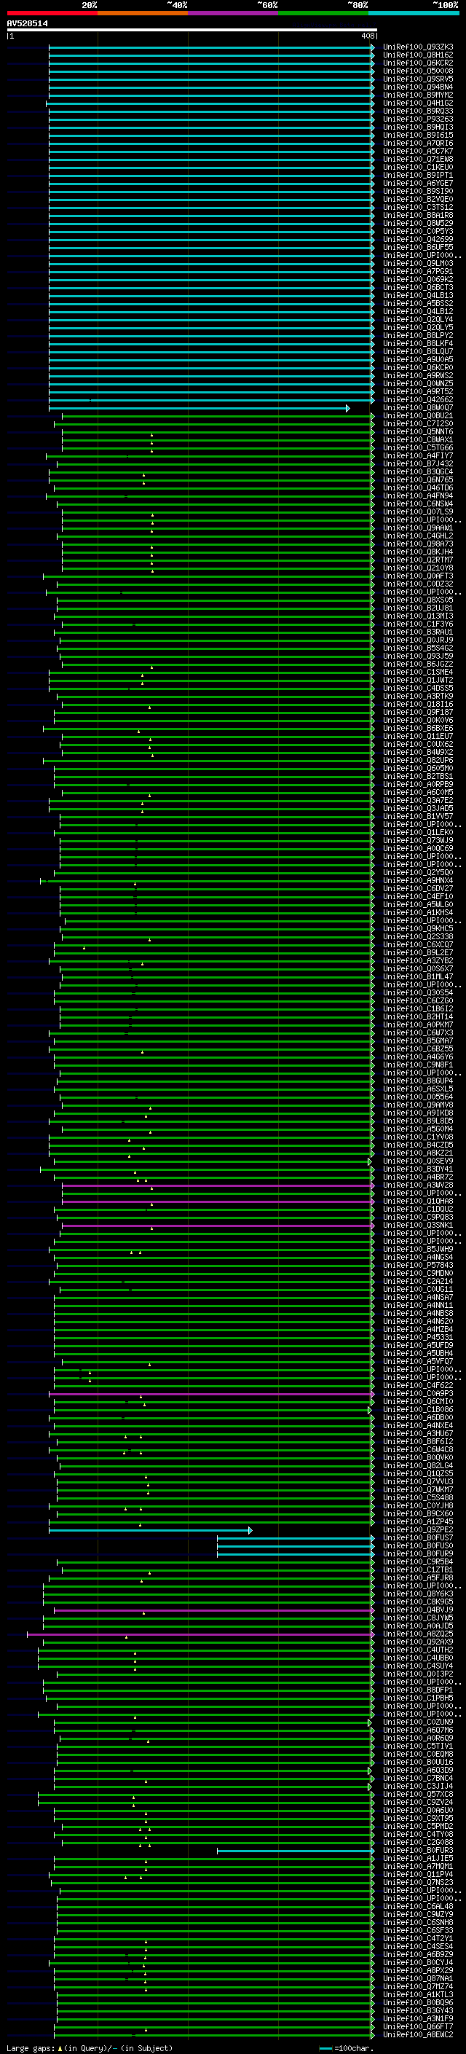Viewport: 466px width, 2054px height.
Task: Click hit label UniRef100_C4UTH2
Action: (x=418, y=1650)
